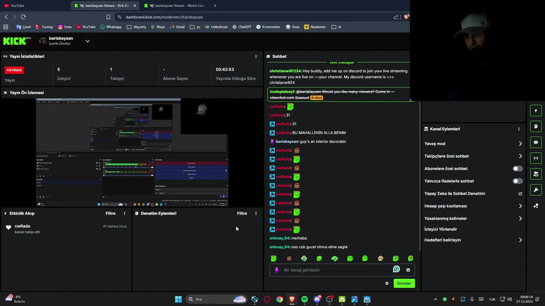Switch to the YouTube browser tab
The width and height of the screenshot is (545, 306).
click(34, 6)
